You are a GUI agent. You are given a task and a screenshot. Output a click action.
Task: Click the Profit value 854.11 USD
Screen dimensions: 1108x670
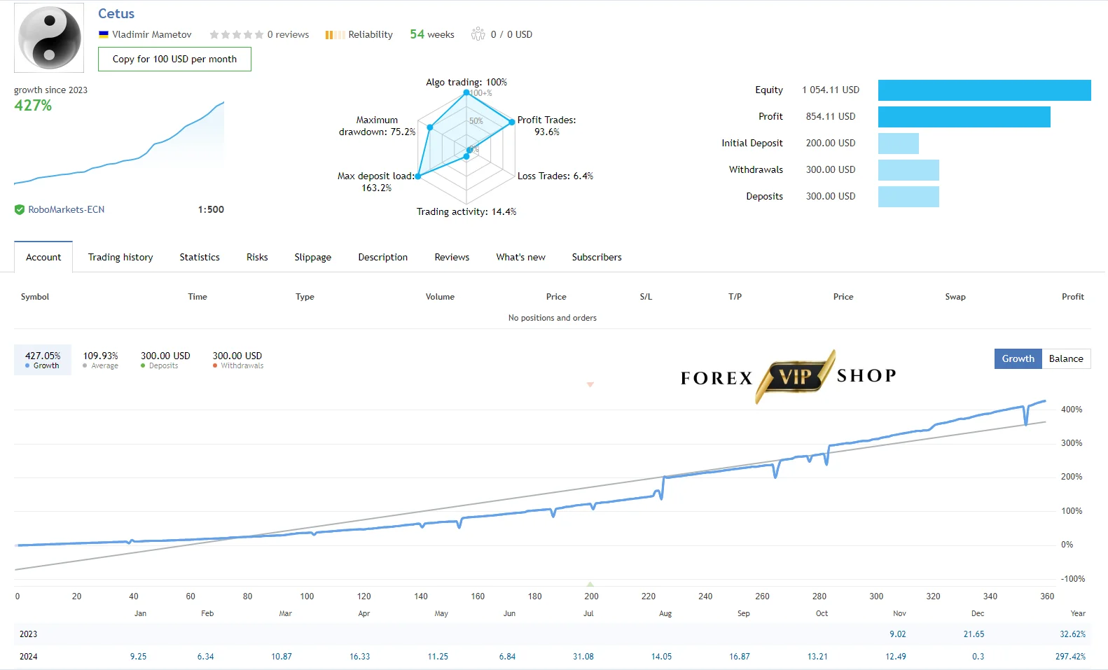831,116
